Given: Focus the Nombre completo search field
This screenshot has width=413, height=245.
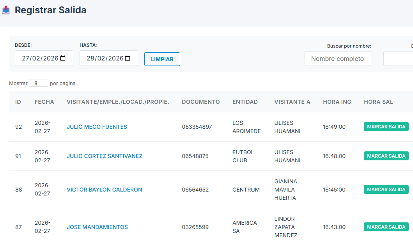Looking at the screenshot, I should 337,59.
